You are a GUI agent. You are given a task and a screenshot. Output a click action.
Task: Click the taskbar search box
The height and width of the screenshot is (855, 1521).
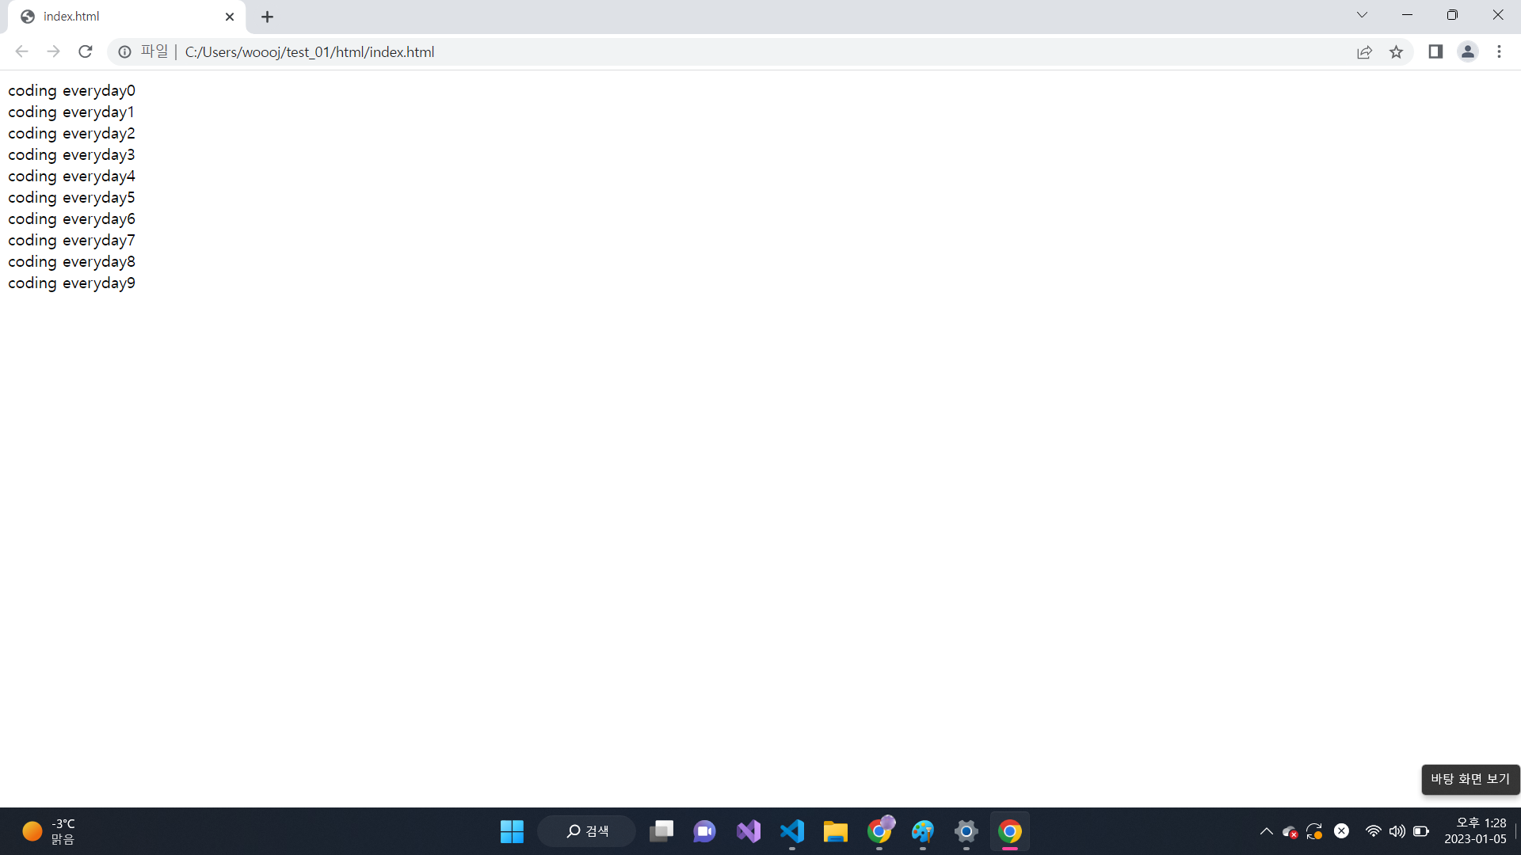tap(587, 831)
